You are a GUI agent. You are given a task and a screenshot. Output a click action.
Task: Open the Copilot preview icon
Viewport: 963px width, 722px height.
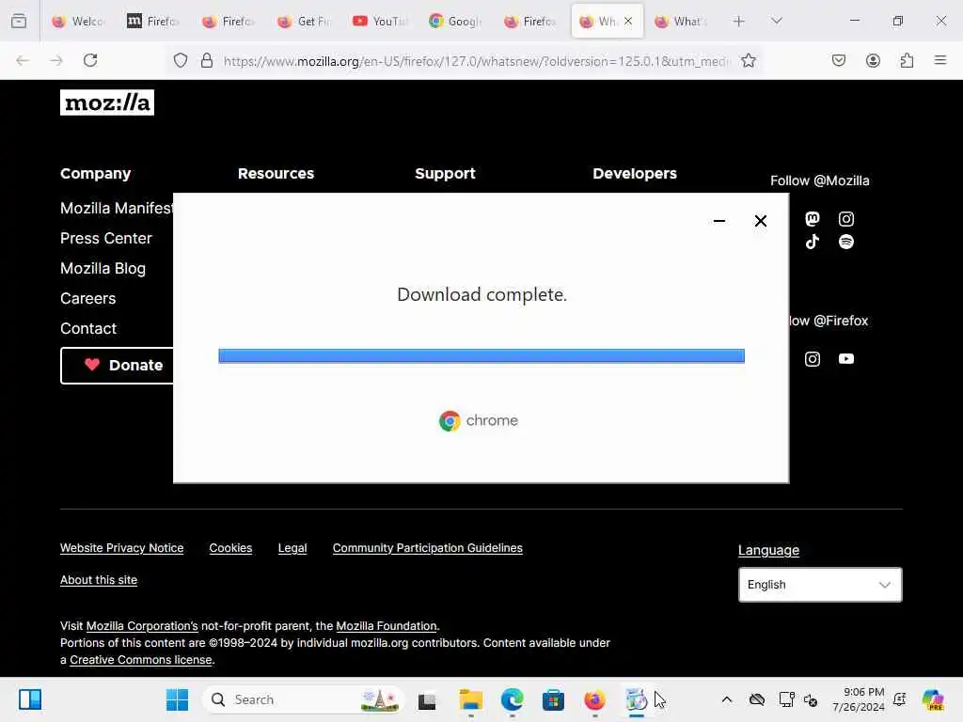coord(933,699)
